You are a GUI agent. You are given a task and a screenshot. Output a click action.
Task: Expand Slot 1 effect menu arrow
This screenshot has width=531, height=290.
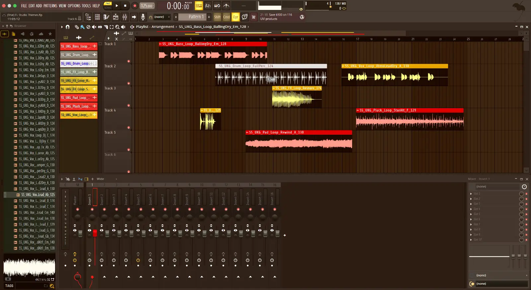pyautogui.click(x=471, y=194)
